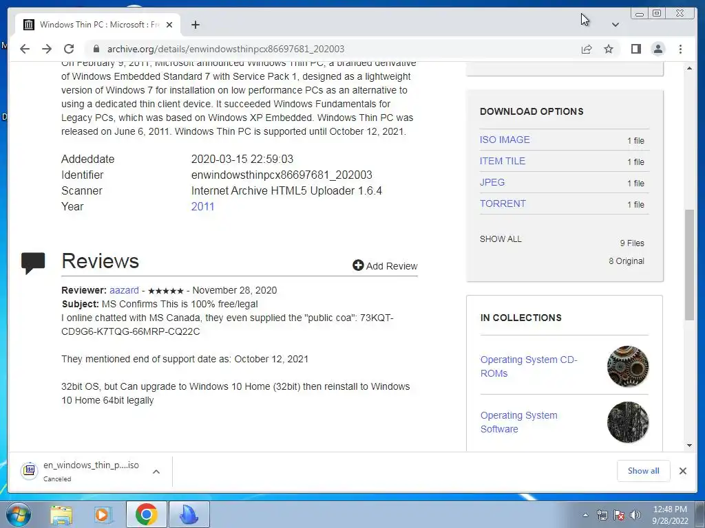The image size is (705, 528).
Task: Open reviewer aazard profile link
Action: coord(124,290)
